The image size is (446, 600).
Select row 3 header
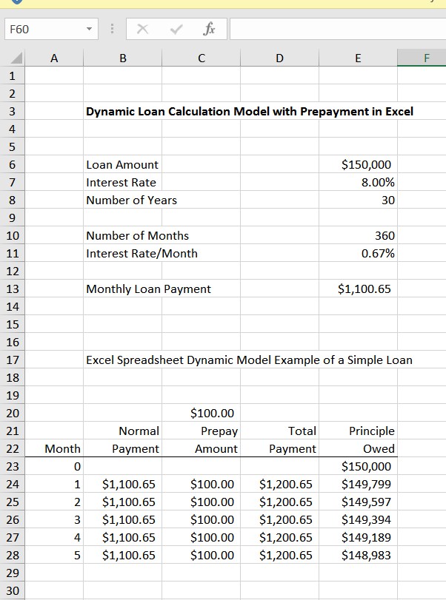coord(13,112)
